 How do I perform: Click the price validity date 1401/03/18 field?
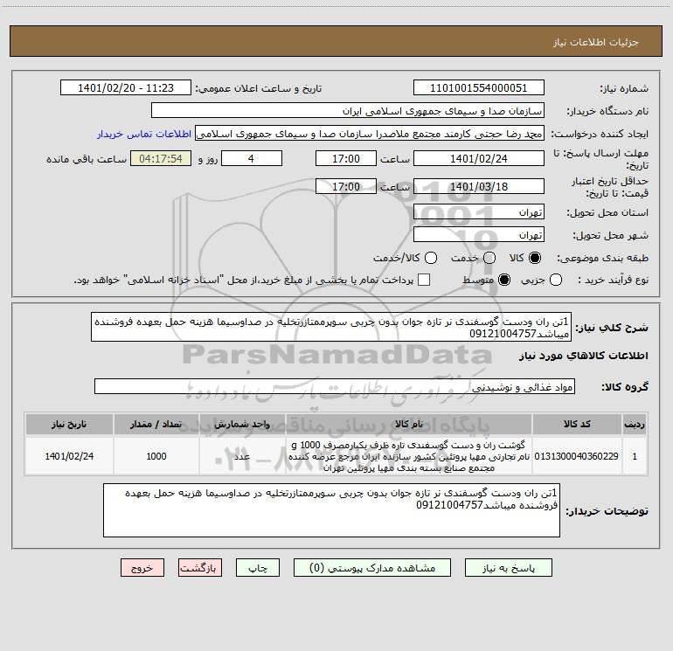point(479,186)
